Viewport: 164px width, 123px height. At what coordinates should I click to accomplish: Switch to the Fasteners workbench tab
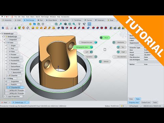(x=100, y=20)
